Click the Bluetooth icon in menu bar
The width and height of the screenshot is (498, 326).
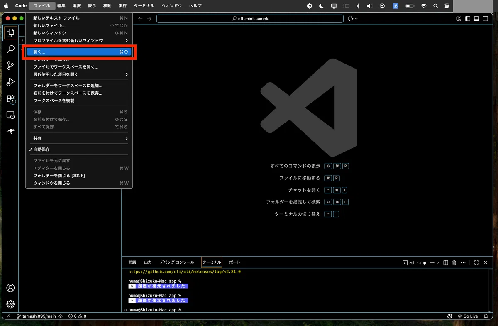[x=359, y=6]
